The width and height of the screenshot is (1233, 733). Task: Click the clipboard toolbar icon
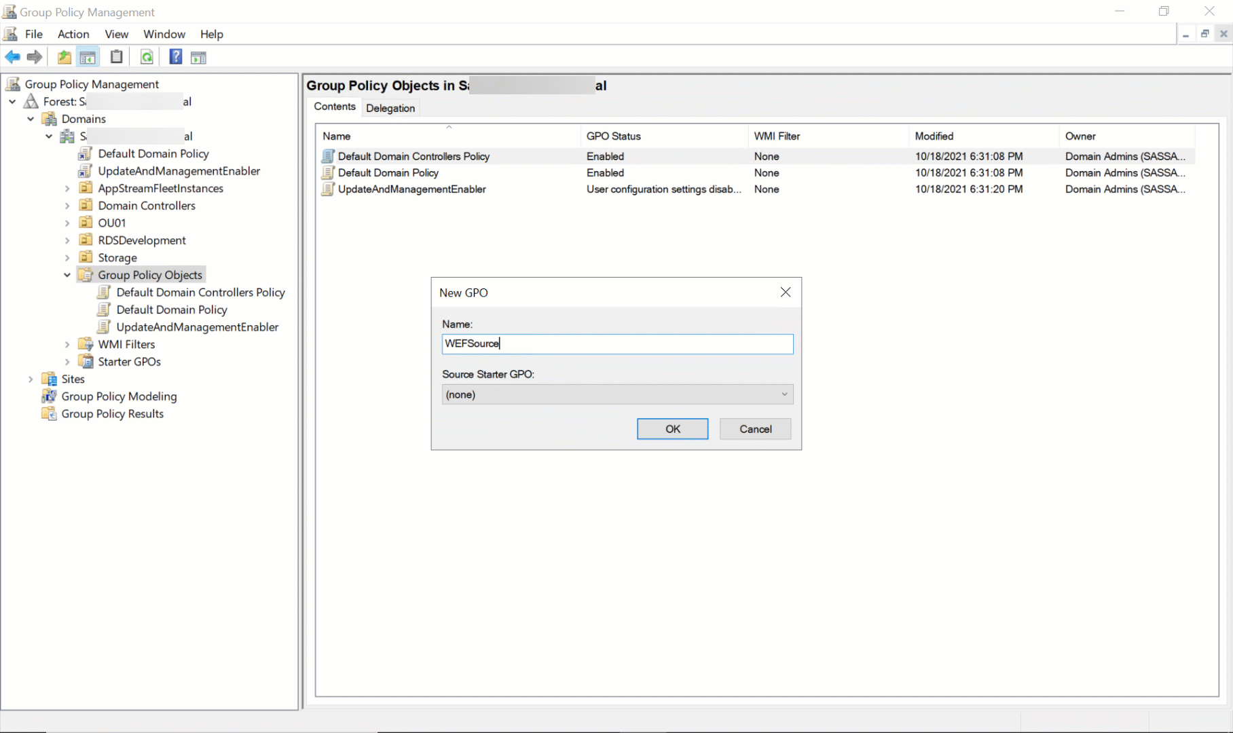tap(117, 57)
